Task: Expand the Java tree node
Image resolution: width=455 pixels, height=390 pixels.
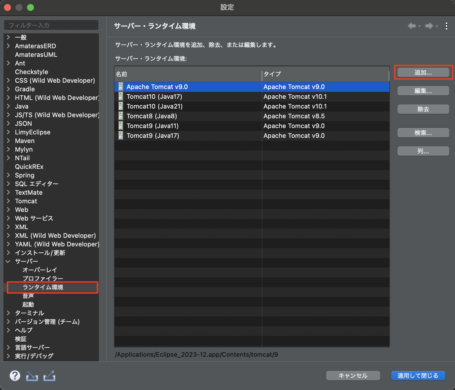Action: [8, 106]
